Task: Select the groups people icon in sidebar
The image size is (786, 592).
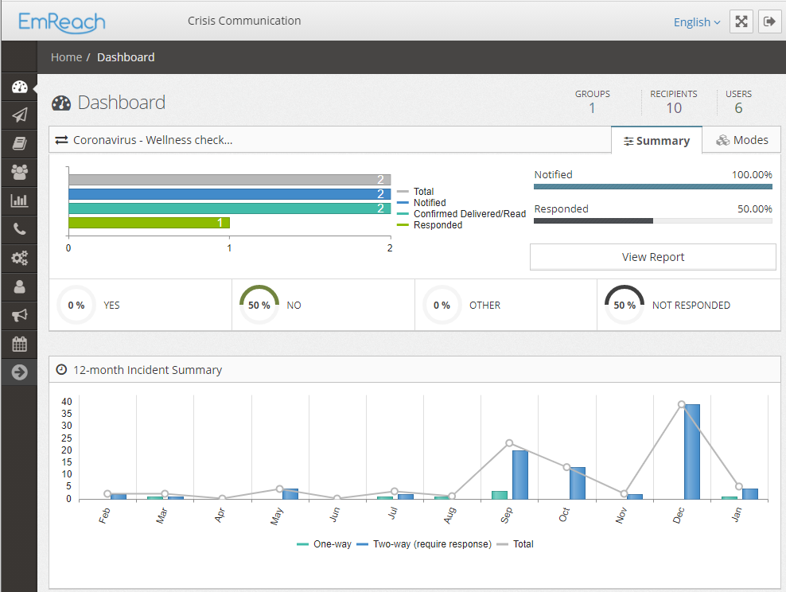Action: (19, 172)
